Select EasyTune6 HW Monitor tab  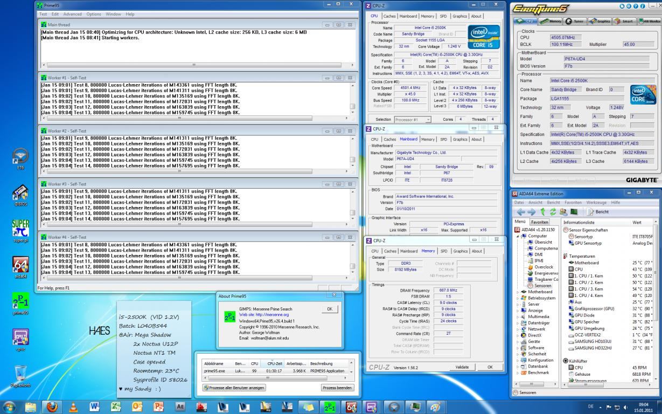pyautogui.click(x=649, y=20)
